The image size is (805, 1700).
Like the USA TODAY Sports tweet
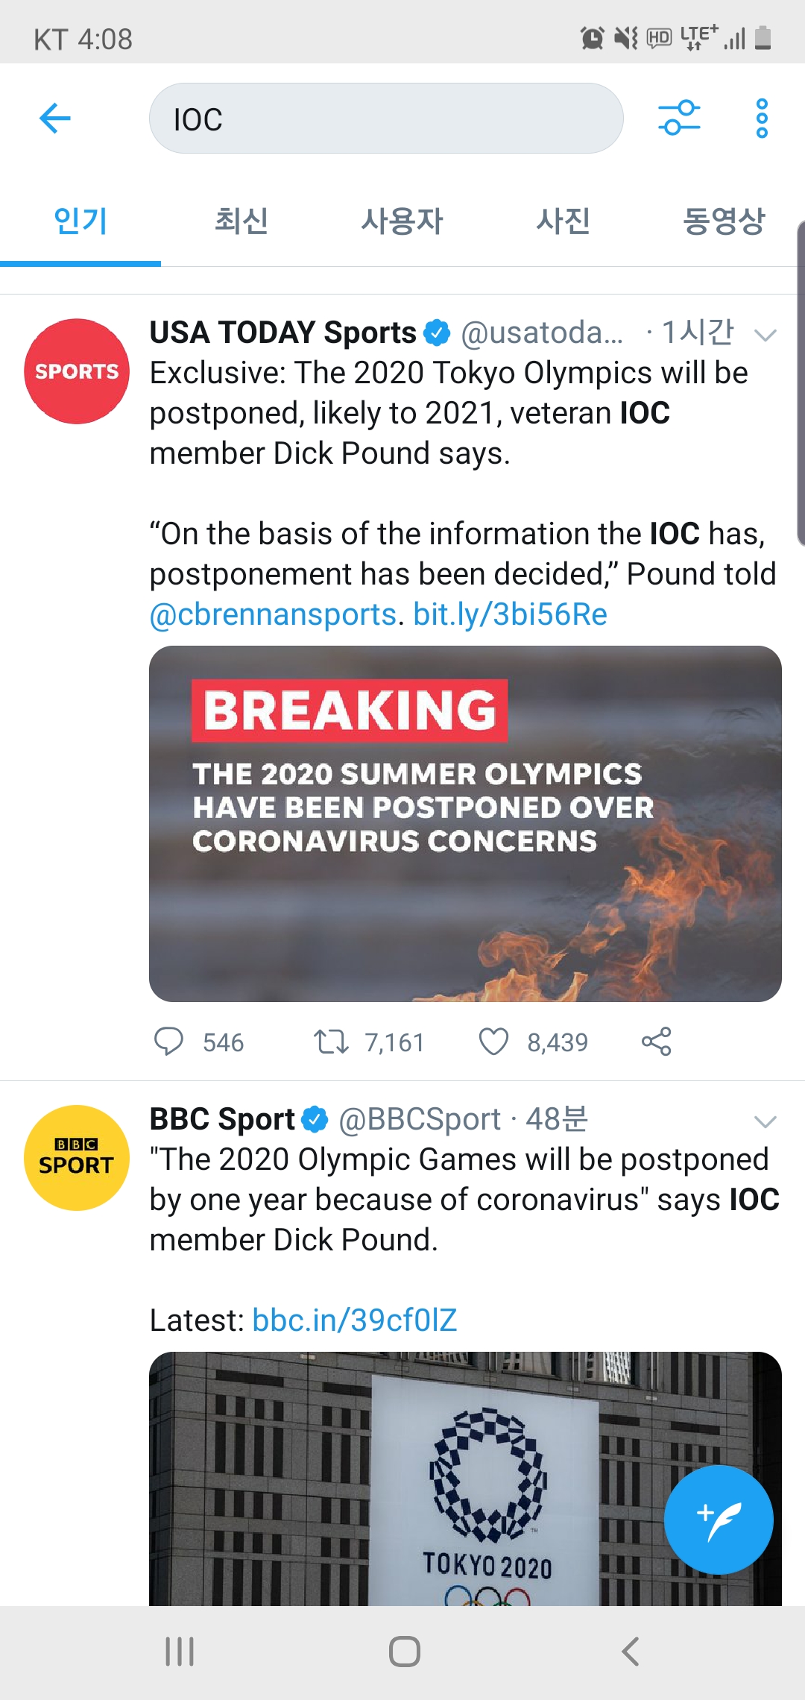(x=493, y=1042)
